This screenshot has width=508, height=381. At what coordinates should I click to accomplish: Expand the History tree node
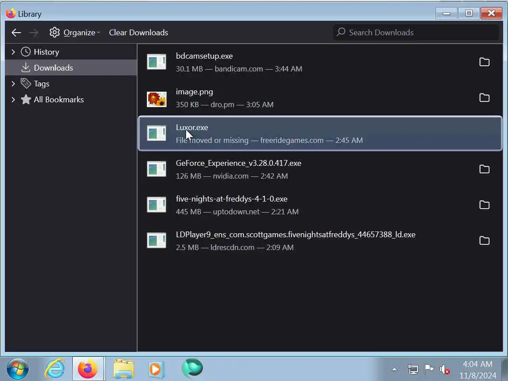click(x=13, y=52)
